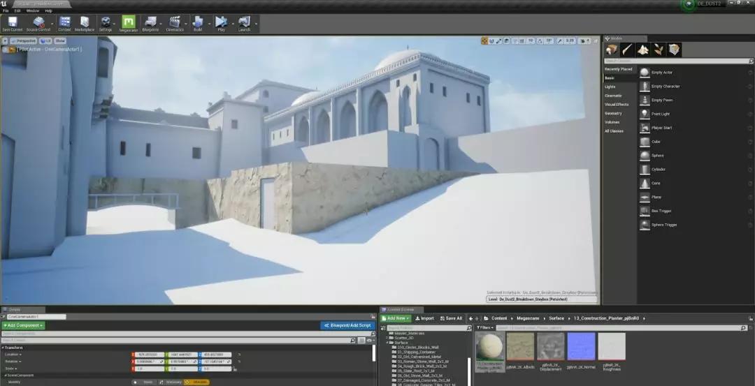Image resolution: width=755 pixels, height=386 pixels.
Task: Click the Details panel vertical scrollbar
Action: click(374, 353)
